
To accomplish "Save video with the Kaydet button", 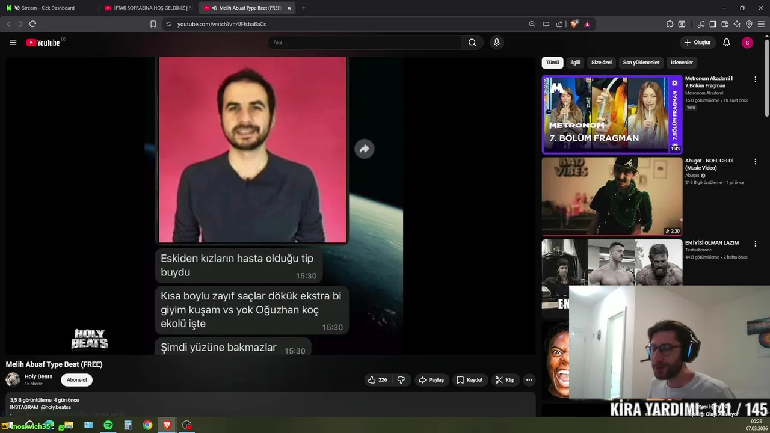I will pos(470,380).
